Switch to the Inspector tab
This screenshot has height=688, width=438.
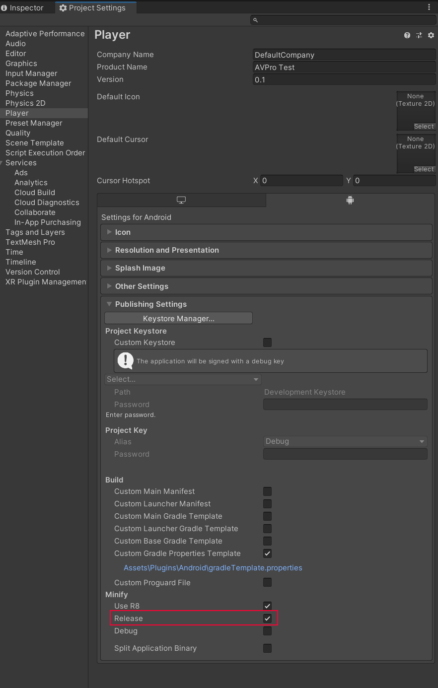pyautogui.click(x=25, y=7)
